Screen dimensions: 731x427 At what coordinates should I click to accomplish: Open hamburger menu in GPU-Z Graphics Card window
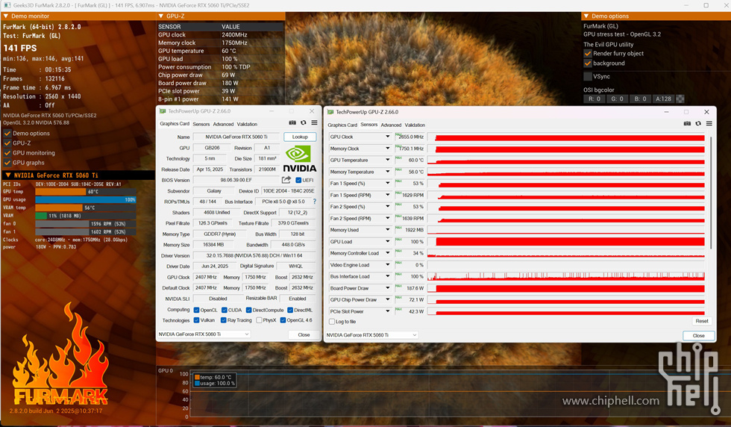point(314,122)
